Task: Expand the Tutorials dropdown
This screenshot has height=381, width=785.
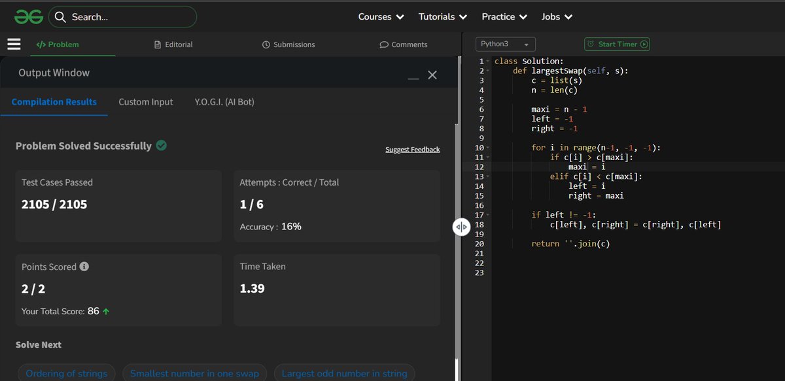Action: (443, 17)
